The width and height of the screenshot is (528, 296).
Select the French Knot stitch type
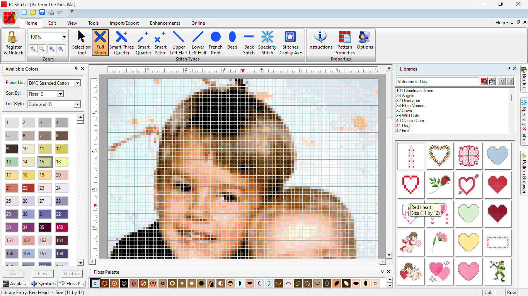[216, 42]
